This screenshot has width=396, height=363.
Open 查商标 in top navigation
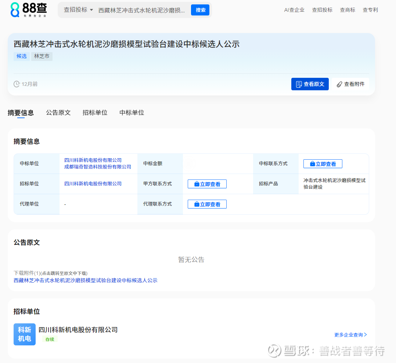(x=348, y=10)
